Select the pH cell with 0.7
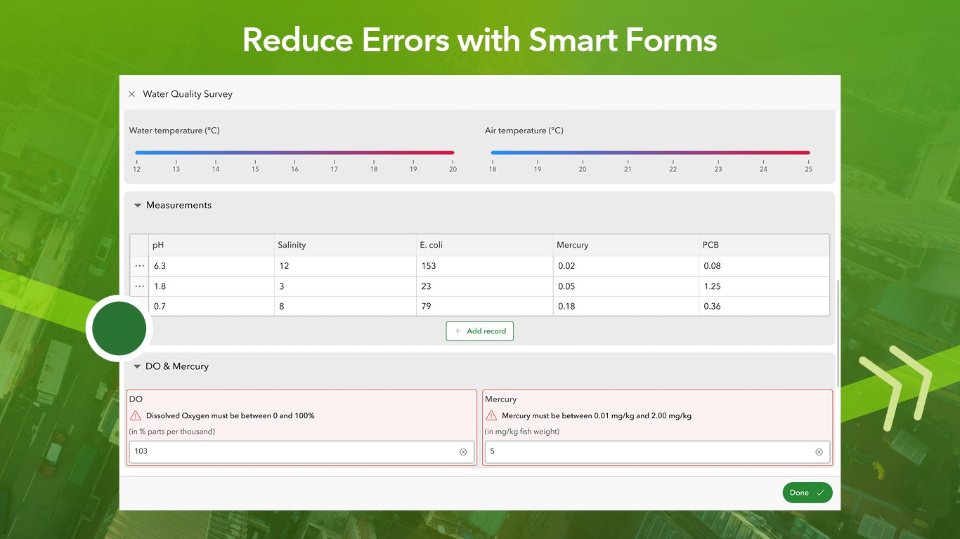The height and width of the screenshot is (539, 960). (x=212, y=306)
